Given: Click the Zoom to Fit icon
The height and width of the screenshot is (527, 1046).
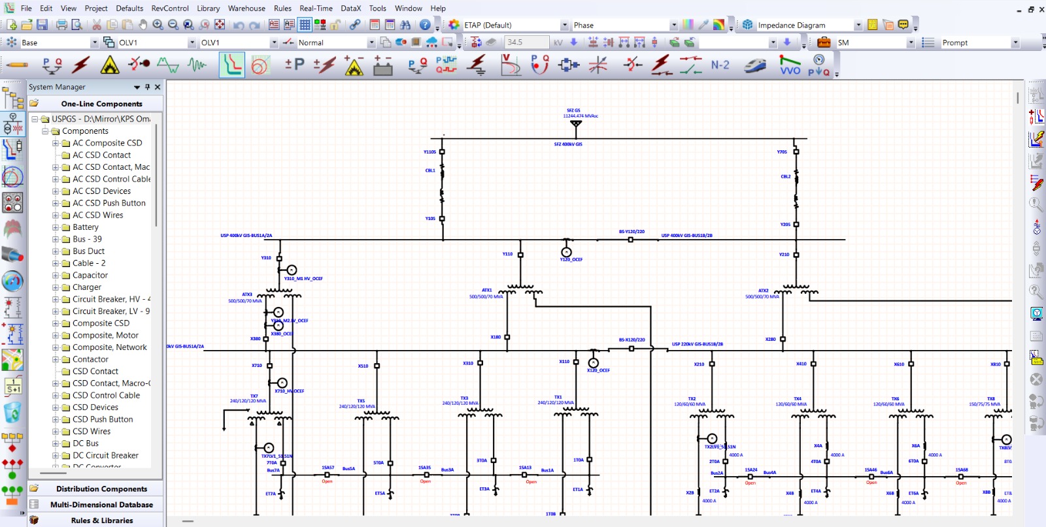Looking at the screenshot, I should point(220,25).
